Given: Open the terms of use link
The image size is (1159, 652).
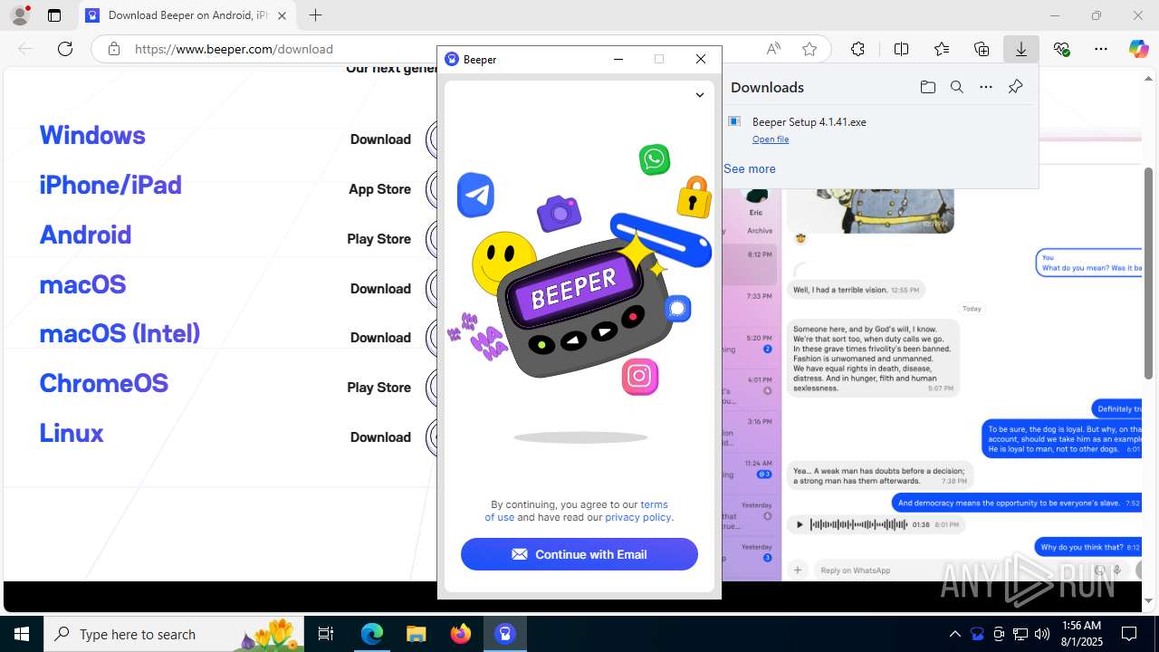Looking at the screenshot, I should tap(654, 504).
